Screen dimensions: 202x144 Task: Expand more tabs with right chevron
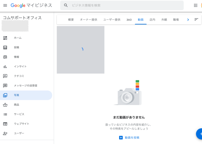188,20
